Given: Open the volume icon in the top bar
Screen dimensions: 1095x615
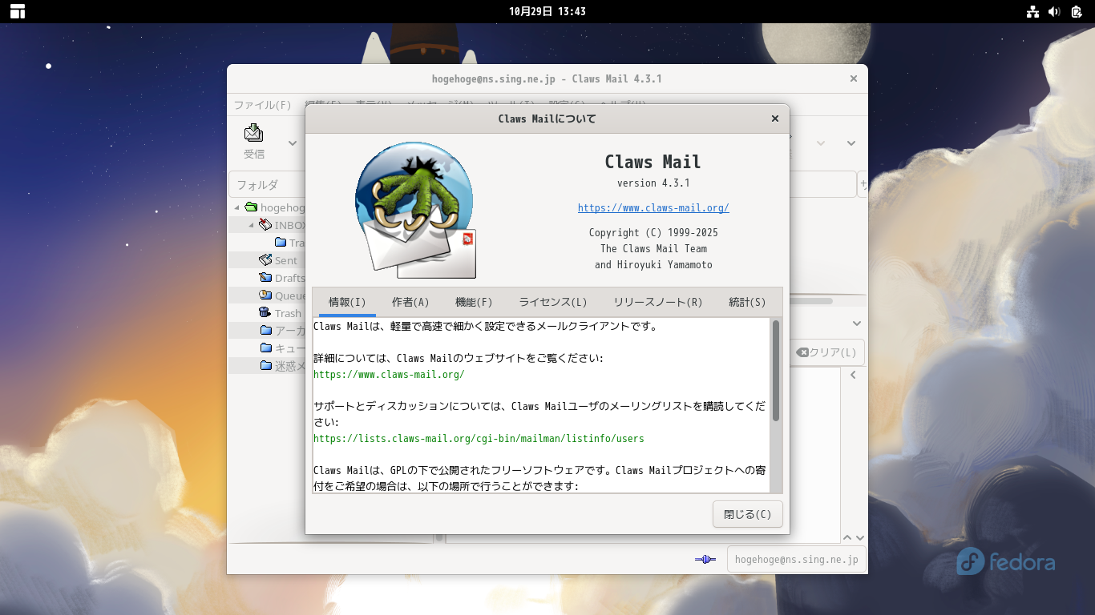Looking at the screenshot, I should click(x=1054, y=11).
